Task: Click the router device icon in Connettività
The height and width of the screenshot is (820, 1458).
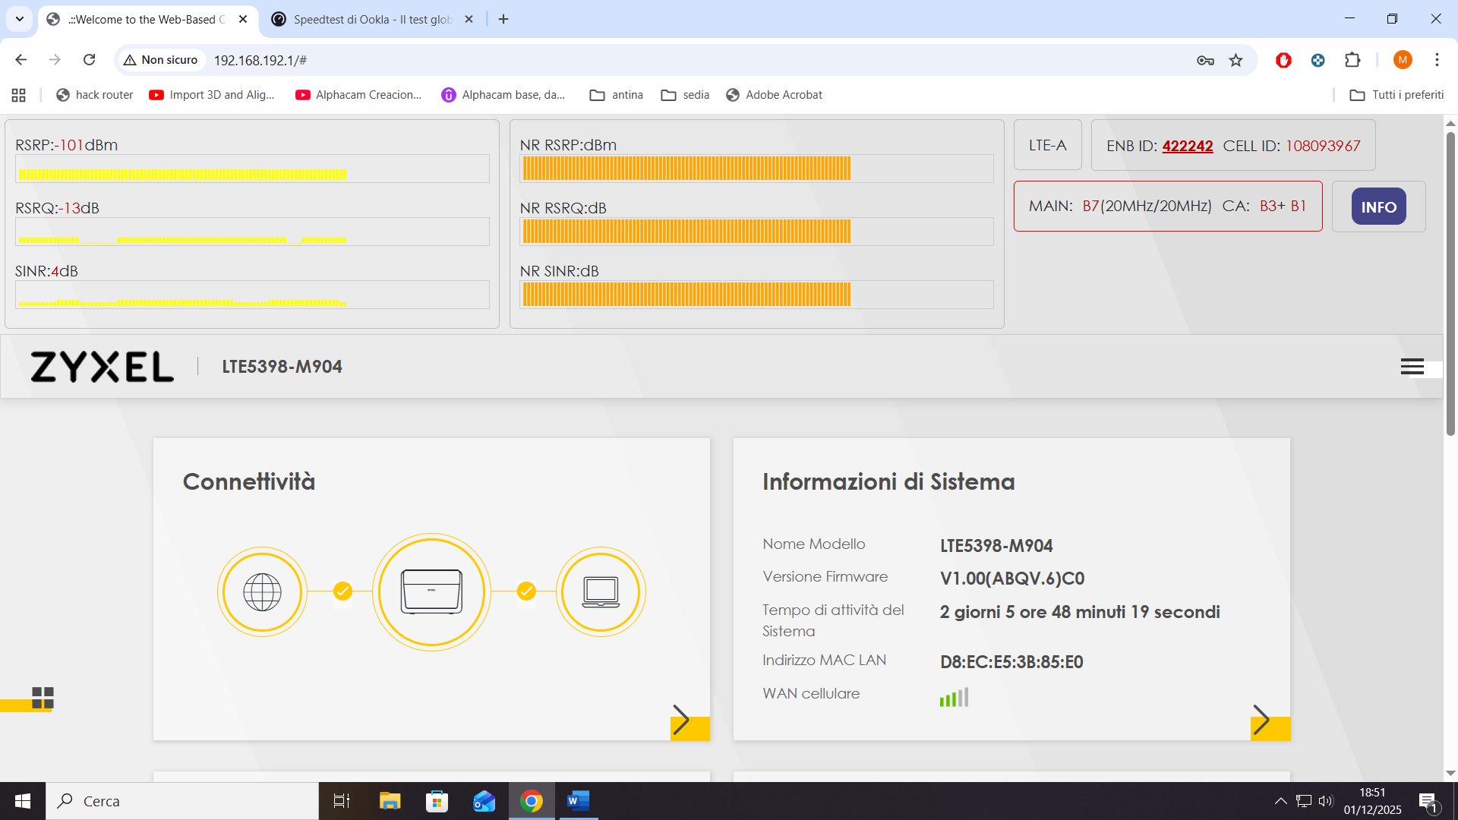Action: coord(431,592)
